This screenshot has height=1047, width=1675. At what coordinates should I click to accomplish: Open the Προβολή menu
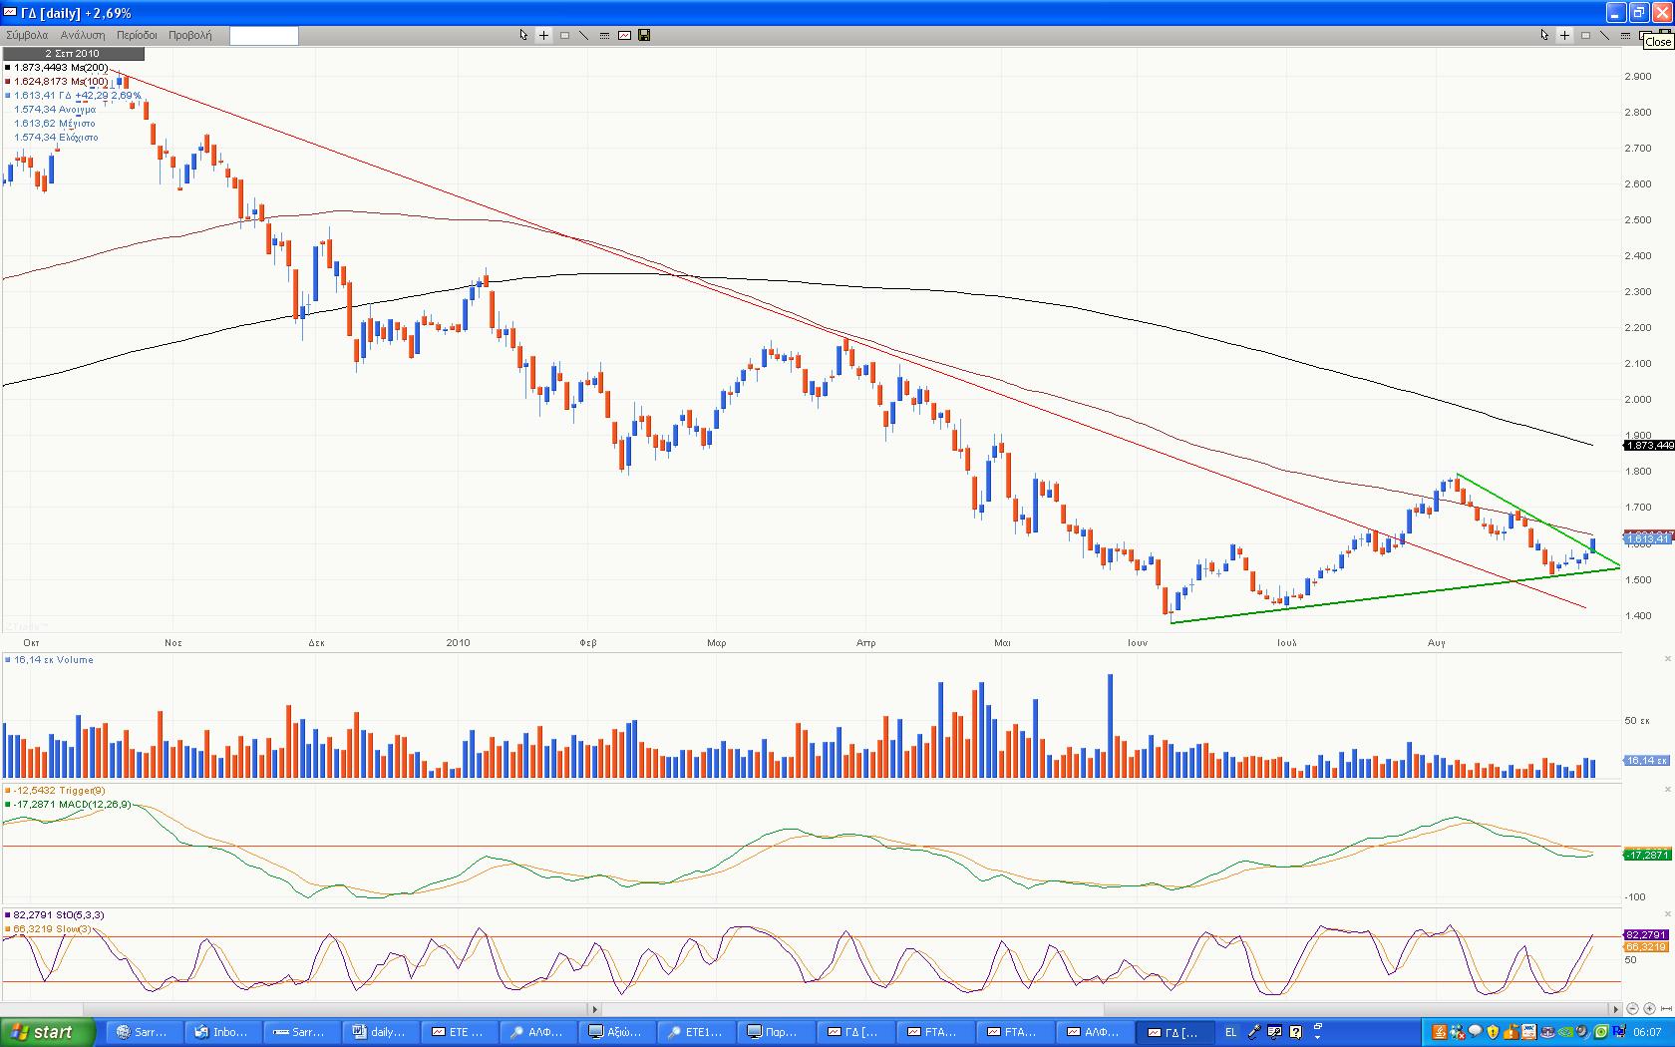point(189,35)
